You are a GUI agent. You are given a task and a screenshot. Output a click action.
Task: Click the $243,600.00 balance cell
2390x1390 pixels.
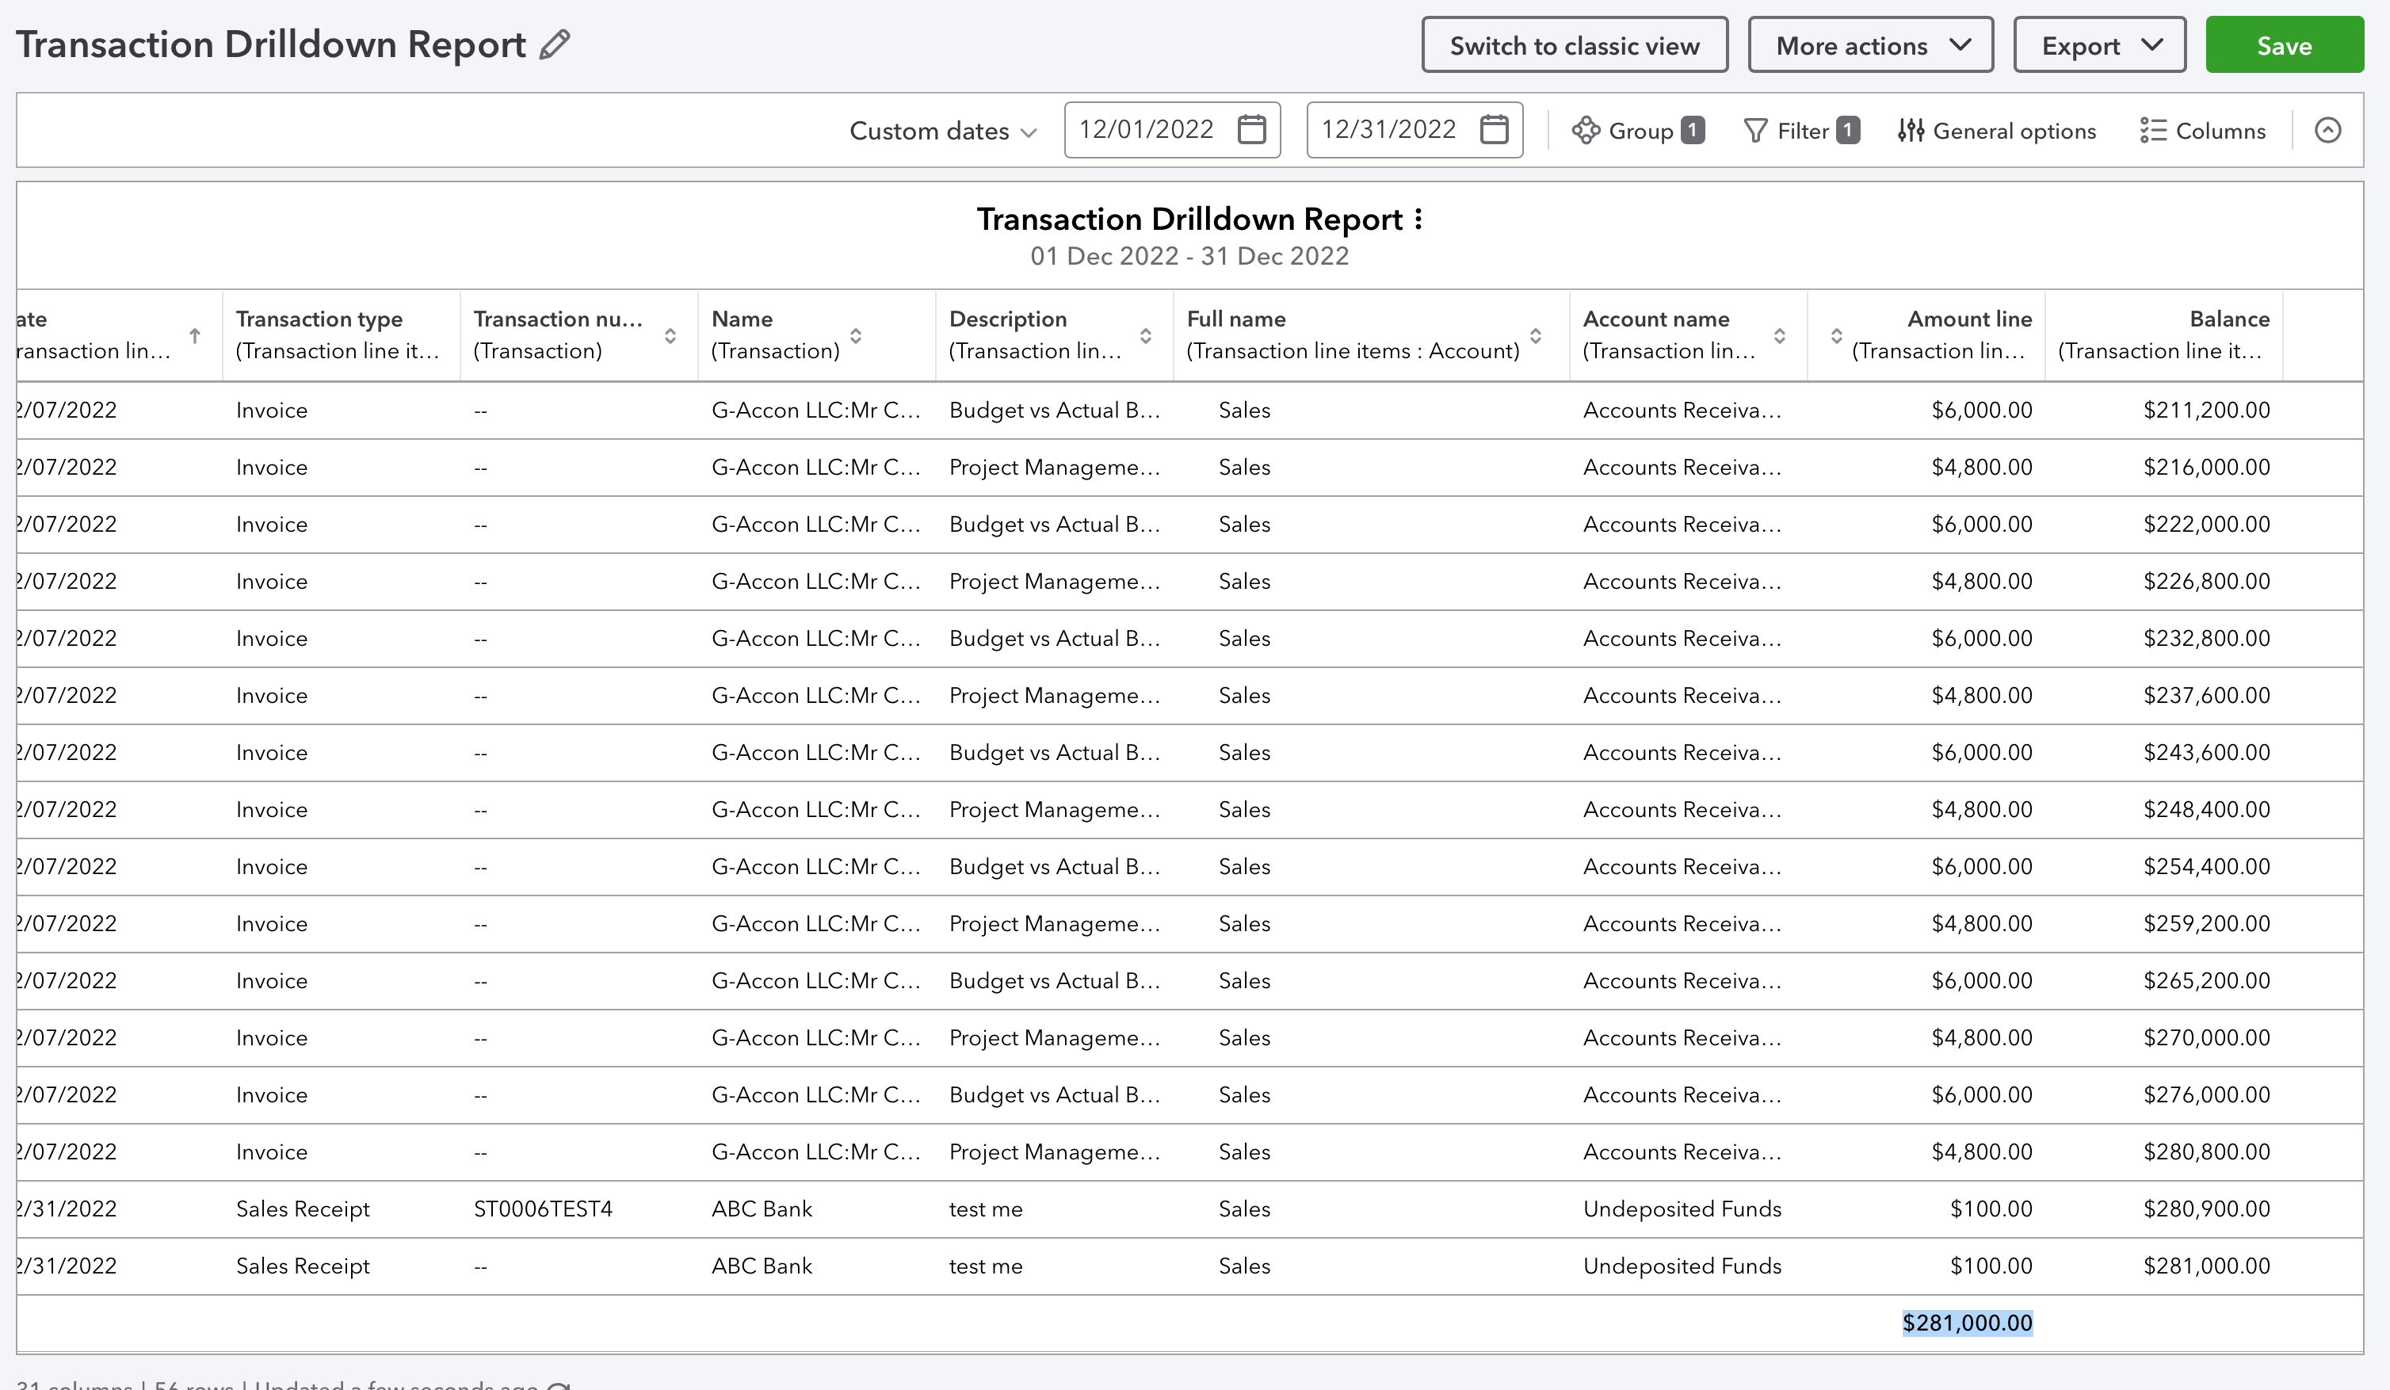click(2207, 752)
